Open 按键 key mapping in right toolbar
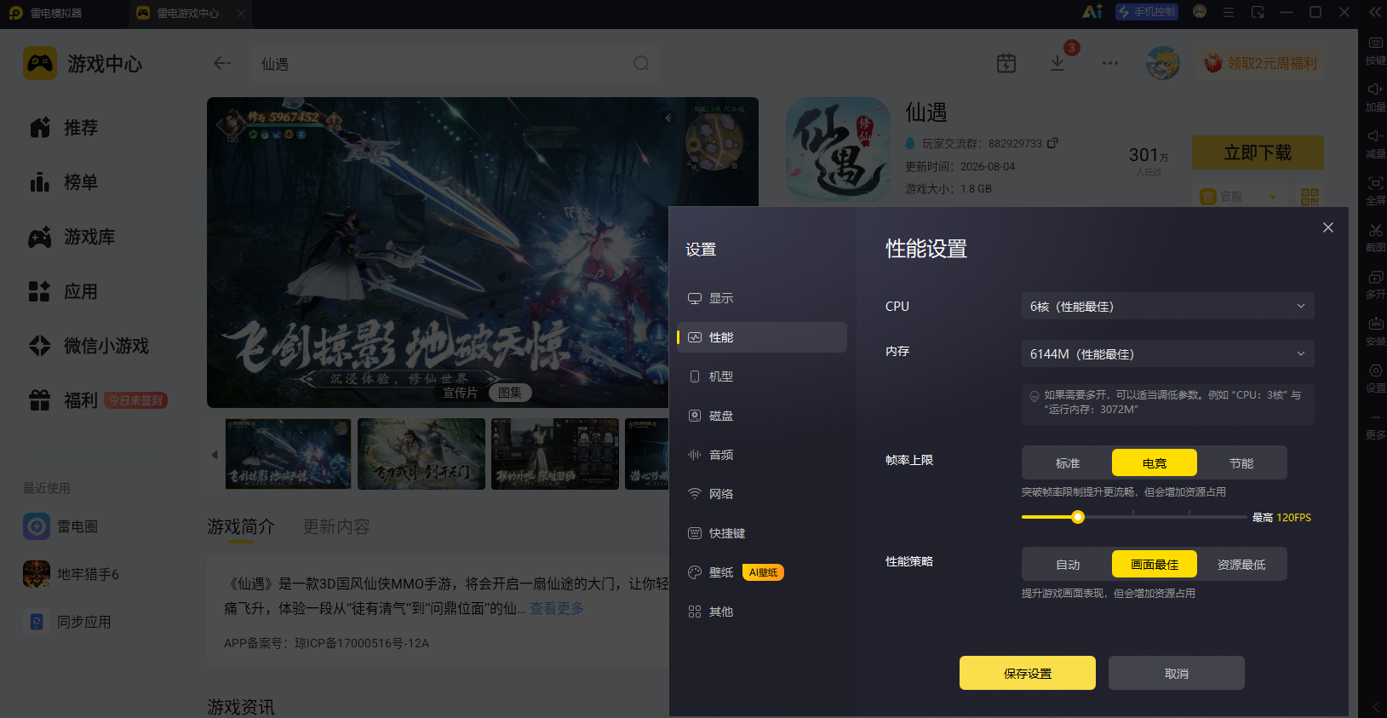1387x718 pixels. pos(1375,51)
